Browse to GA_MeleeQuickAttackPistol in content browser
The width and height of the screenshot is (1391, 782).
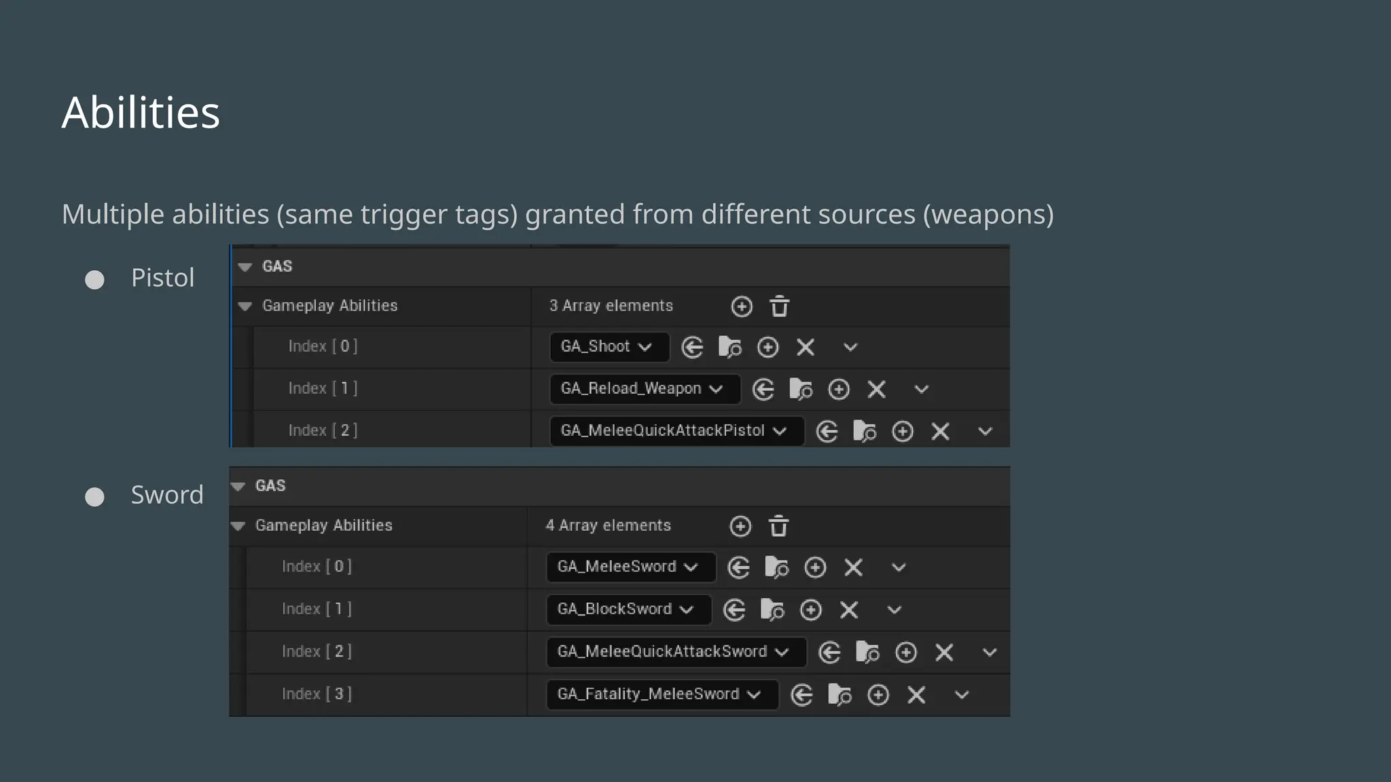click(x=865, y=432)
